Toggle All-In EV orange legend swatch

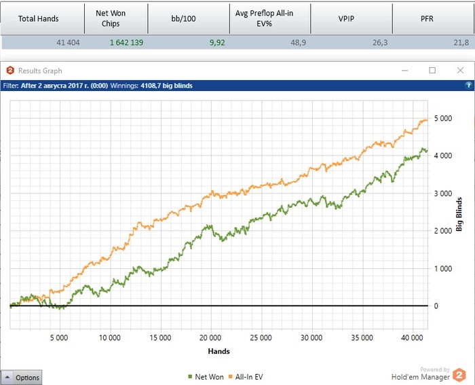pyautogui.click(x=230, y=377)
